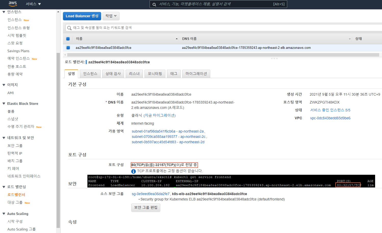Open 스냅샷 in sidebar

pos(13,119)
